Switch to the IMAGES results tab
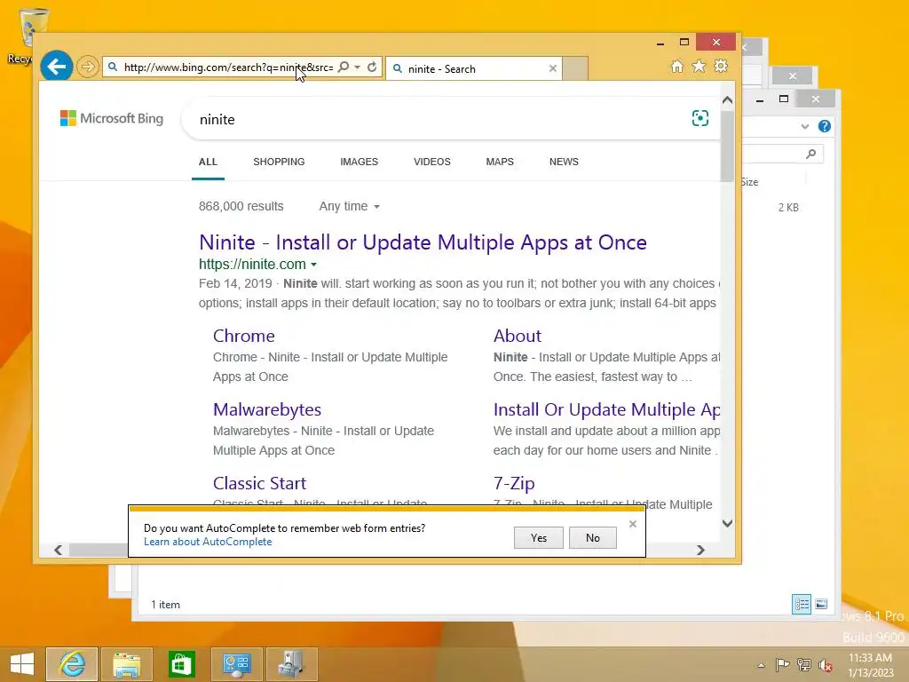The image size is (909, 682). point(359,162)
